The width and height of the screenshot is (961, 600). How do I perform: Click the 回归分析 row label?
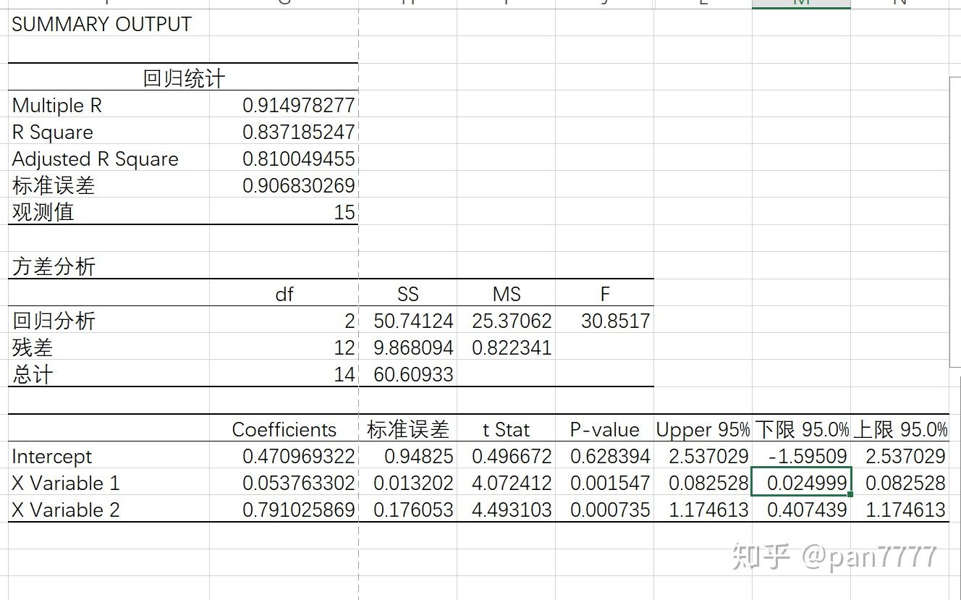coord(54,321)
